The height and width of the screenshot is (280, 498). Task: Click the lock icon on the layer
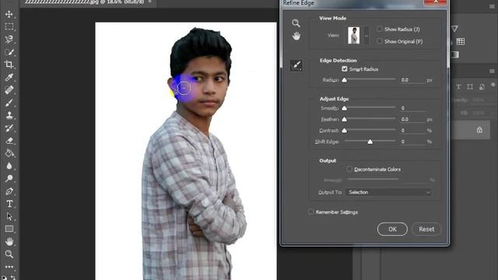point(479,130)
